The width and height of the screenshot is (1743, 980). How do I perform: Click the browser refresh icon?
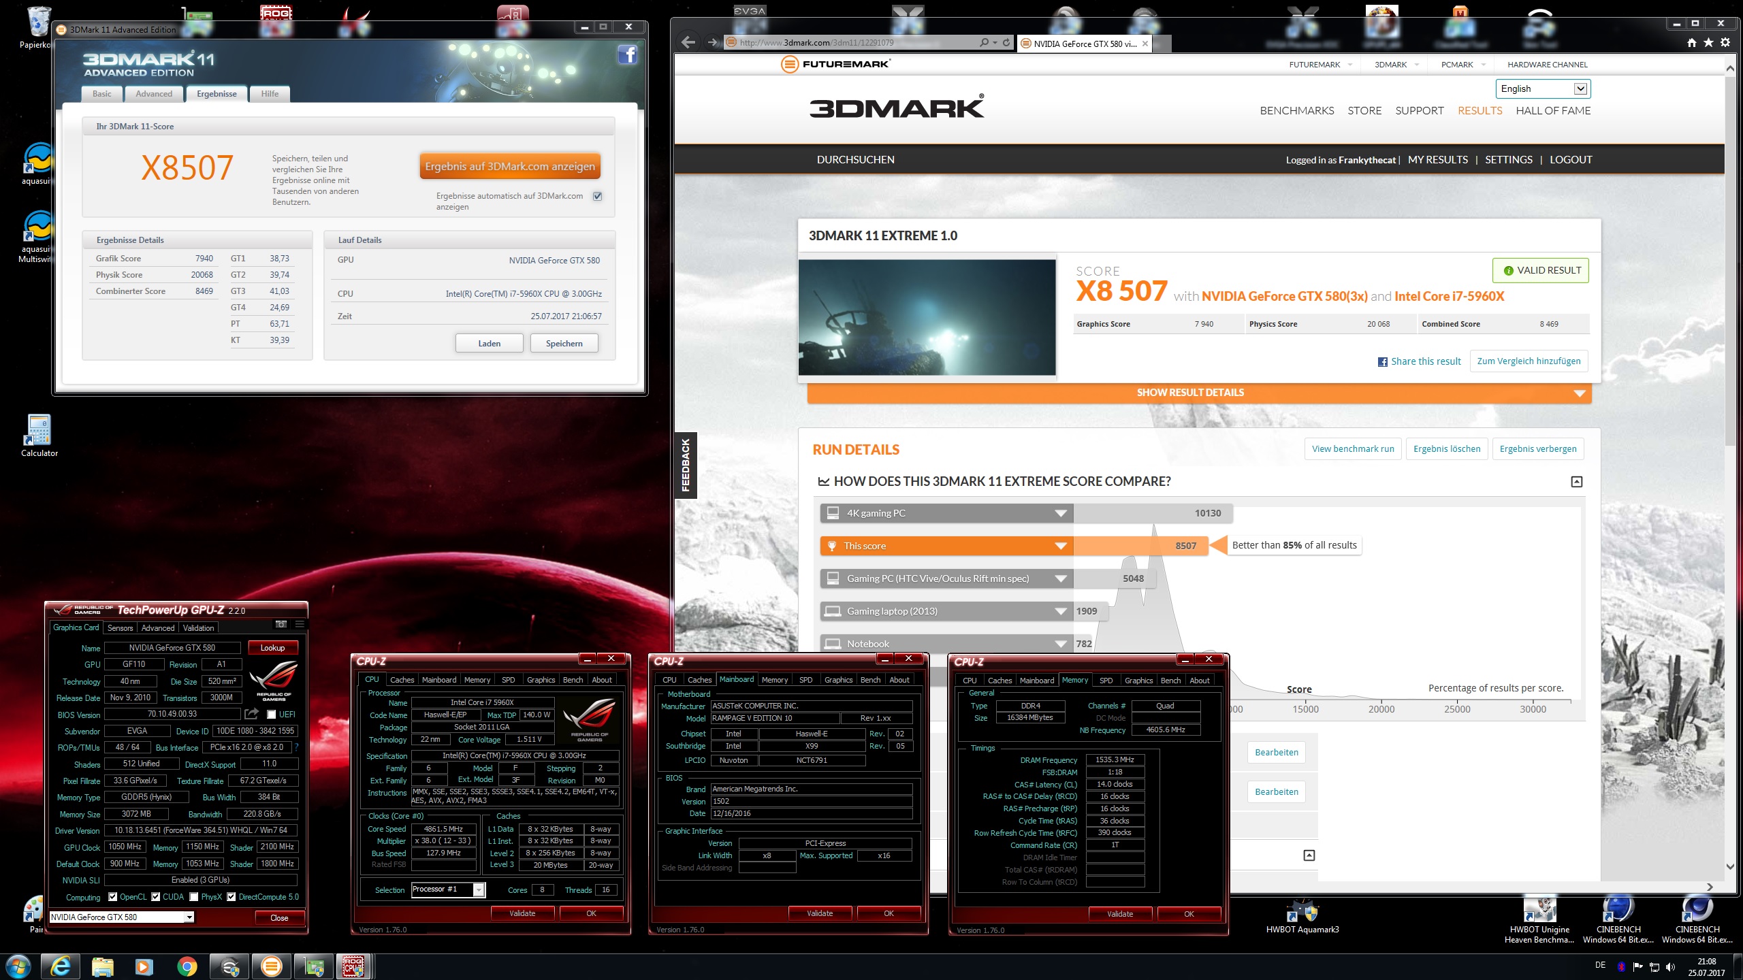pos(1006,42)
